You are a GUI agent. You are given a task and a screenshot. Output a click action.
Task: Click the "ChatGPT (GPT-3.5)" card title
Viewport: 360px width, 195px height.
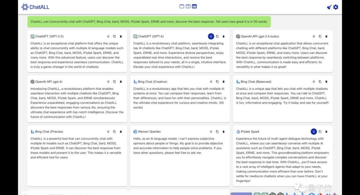[49, 36]
